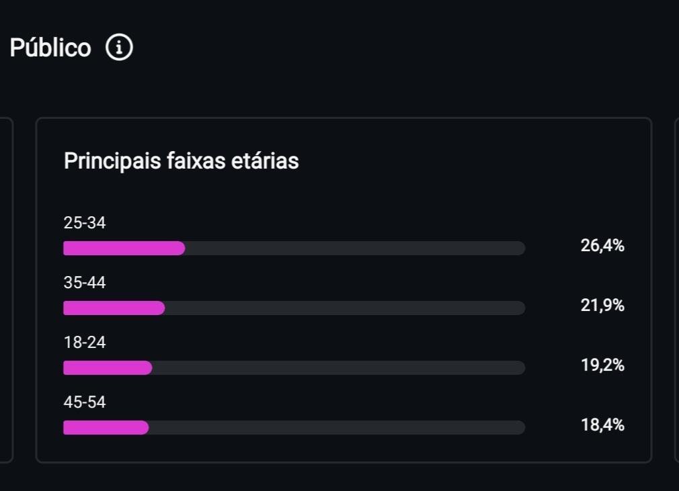This screenshot has height=491, width=679.
Task: Click the gray unfilled track of 45-54 bar
Action: [336, 428]
